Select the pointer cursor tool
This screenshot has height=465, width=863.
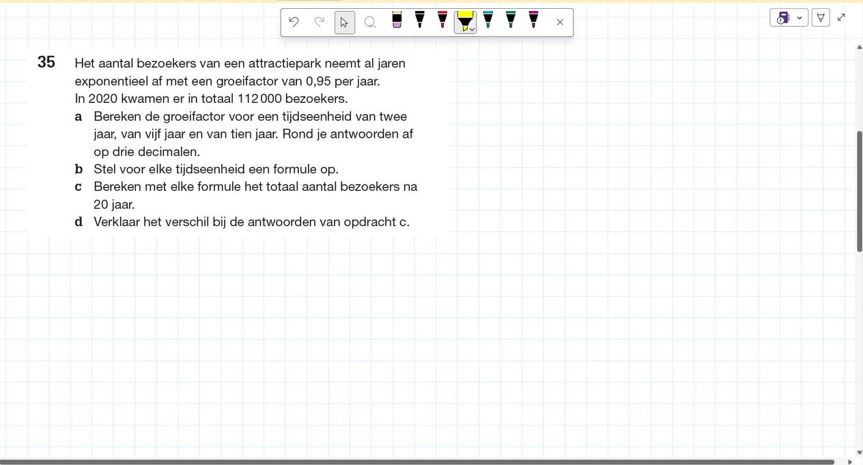click(x=344, y=22)
